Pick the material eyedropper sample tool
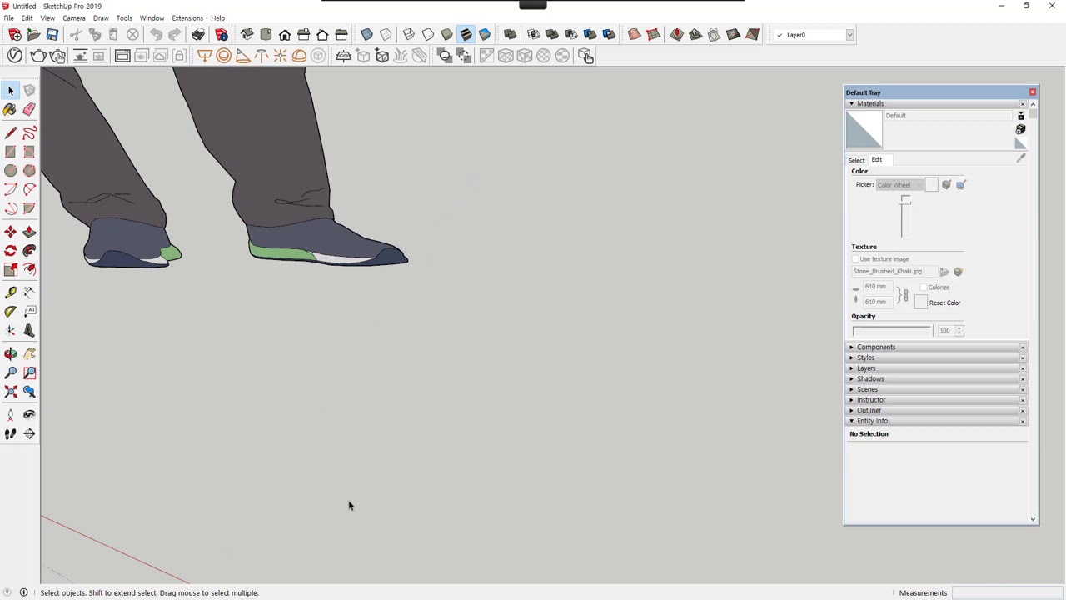The height and width of the screenshot is (600, 1066). [x=1021, y=157]
